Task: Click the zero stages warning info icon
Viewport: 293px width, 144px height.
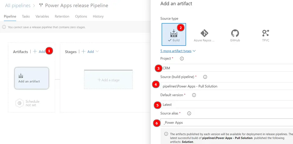Action: coord(4,27)
